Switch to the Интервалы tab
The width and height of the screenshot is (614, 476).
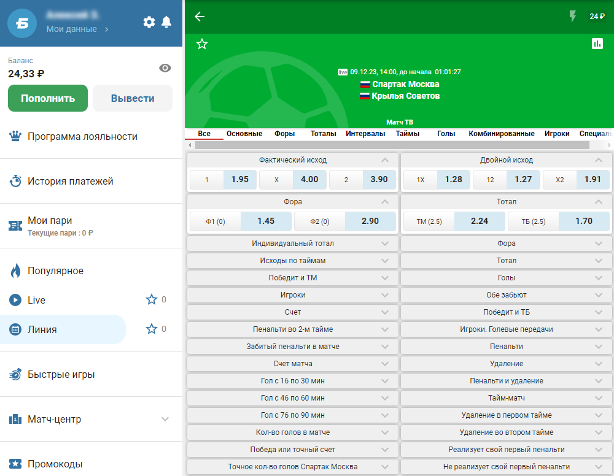[x=365, y=133]
